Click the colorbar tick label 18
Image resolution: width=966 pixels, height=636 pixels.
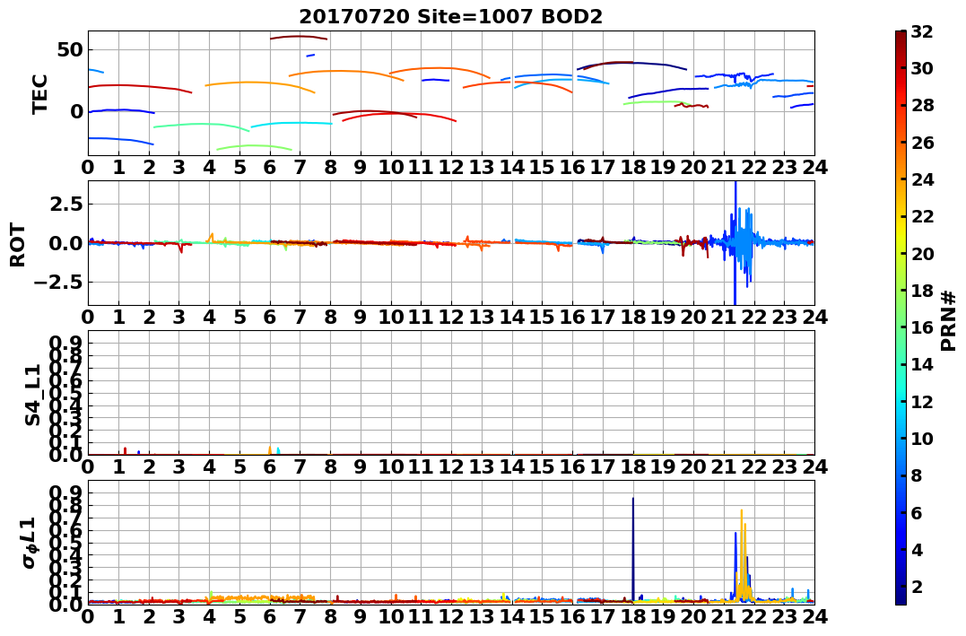pyautogui.click(x=922, y=291)
